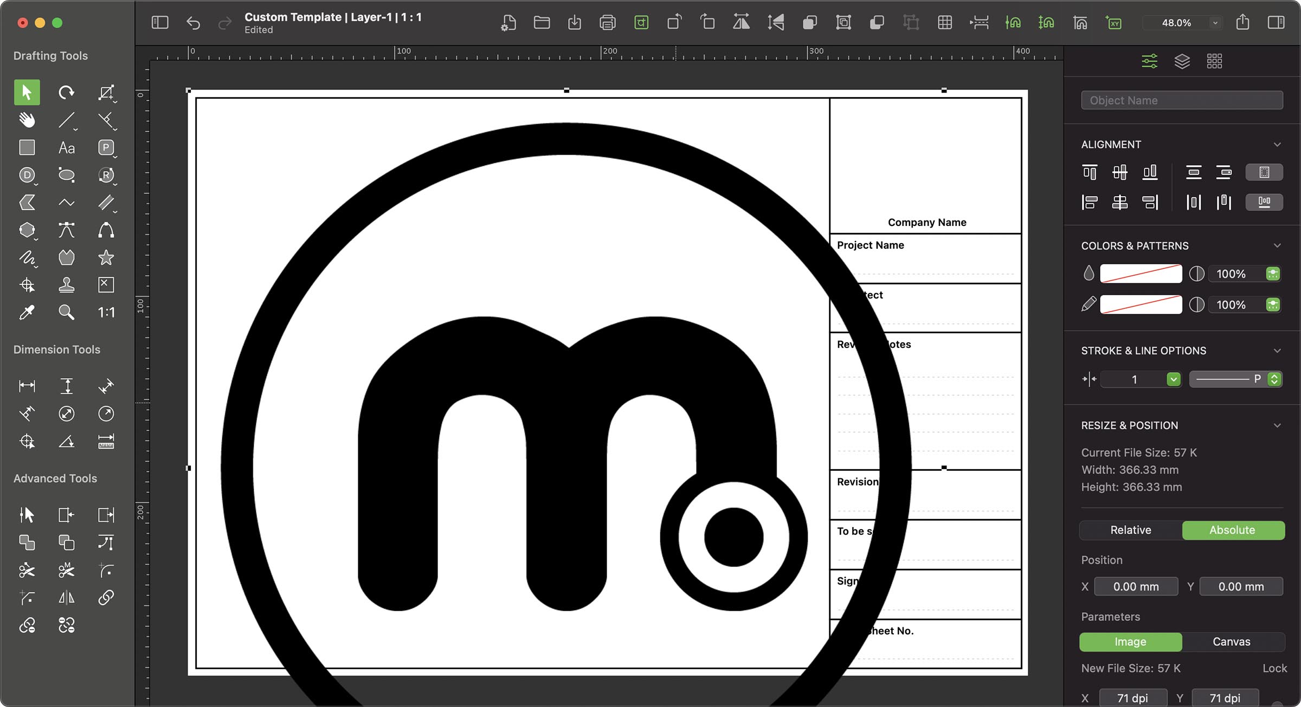Collapse the Alignment section
1301x707 pixels.
tap(1277, 145)
